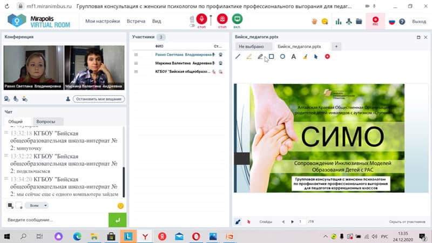Go to next slide arrow
Viewport: 432px width, 243px height.
tap(292, 221)
